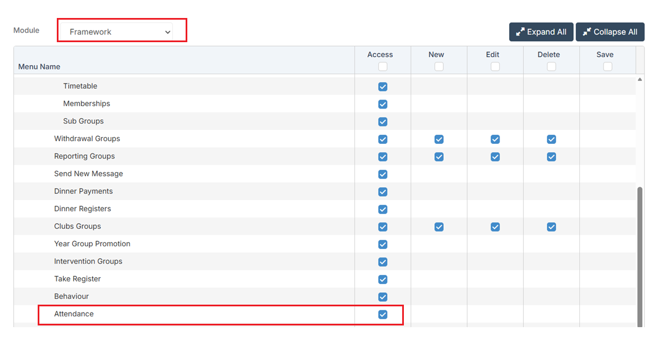Tick the Access column header checkbox
The height and width of the screenshot is (344, 648).
382,66
